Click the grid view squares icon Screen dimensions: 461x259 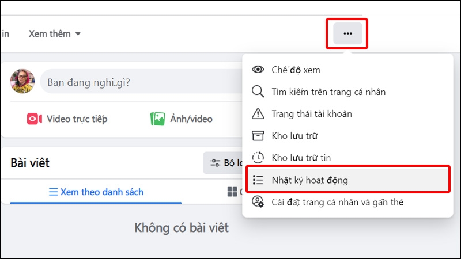tap(232, 192)
